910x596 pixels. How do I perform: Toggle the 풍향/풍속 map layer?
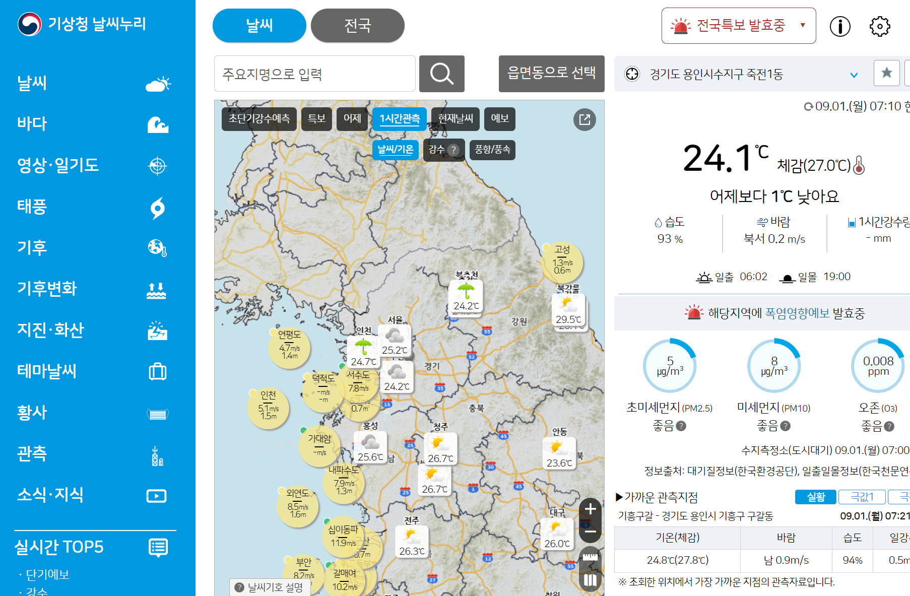tap(492, 150)
